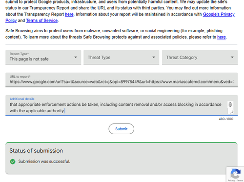Open the Safe Browsing policies 'here' link

pyautogui.click(x=222, y=37)
